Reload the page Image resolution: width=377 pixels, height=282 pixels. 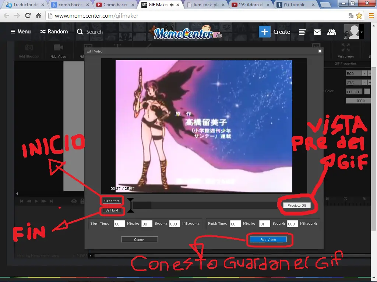pyautogui.click(x=28, y=15)
